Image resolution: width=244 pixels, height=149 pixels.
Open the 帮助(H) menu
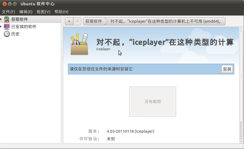pyautogui.click(x=61, y=12)
